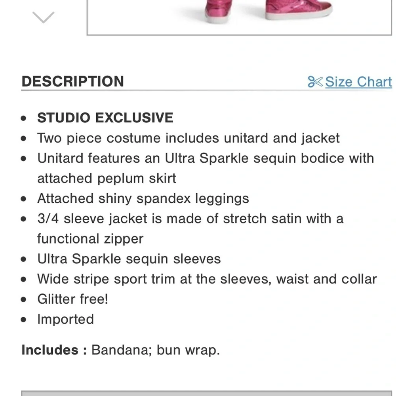The width and height of the screenshot is (396, 396).
Task: Click the 'functional zipper' text
Action: [90, 239]
